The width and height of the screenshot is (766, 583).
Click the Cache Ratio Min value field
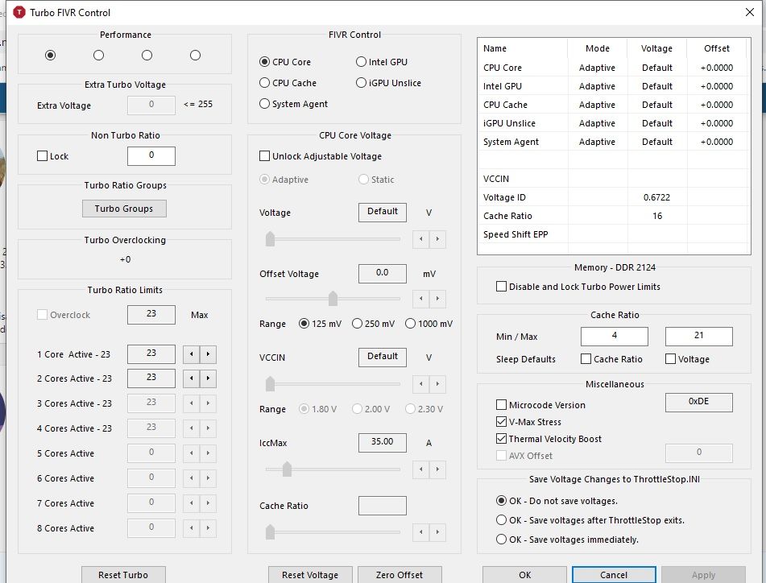615,337
